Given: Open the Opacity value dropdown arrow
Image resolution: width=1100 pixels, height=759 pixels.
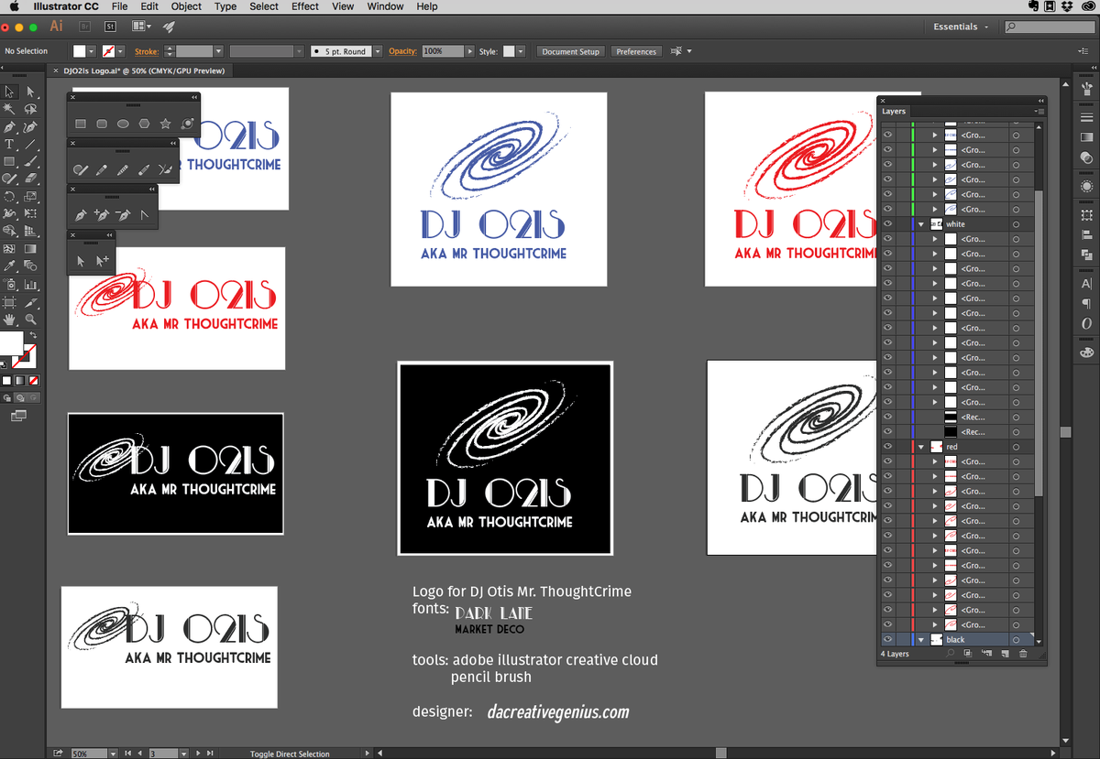Looking at the screenshot, I should tap(470, 51).
